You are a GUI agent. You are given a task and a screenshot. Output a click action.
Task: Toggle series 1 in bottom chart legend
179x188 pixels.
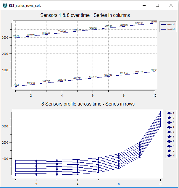tap(170, 113)
